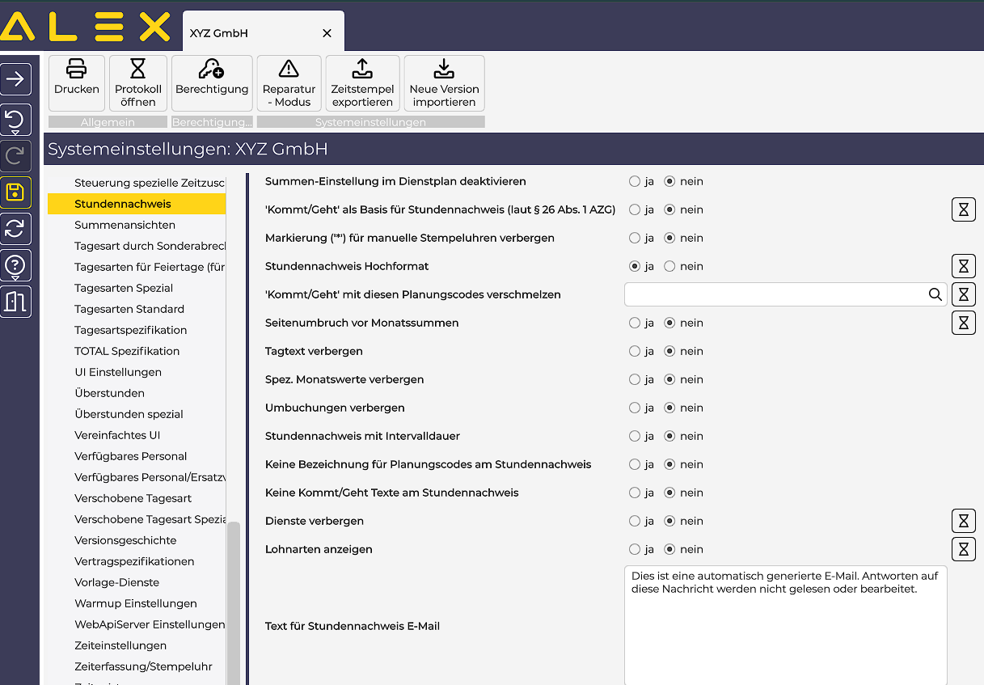Expand the sidebar with arrow button
Image resolution: width=984 pixels, height=685 pixels.
[x=15, y=79]
